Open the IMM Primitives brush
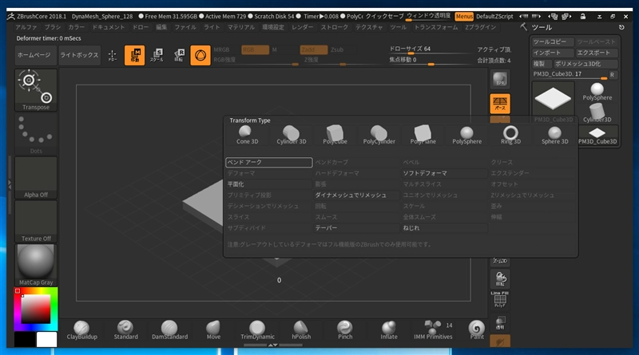 pos(433,330)
